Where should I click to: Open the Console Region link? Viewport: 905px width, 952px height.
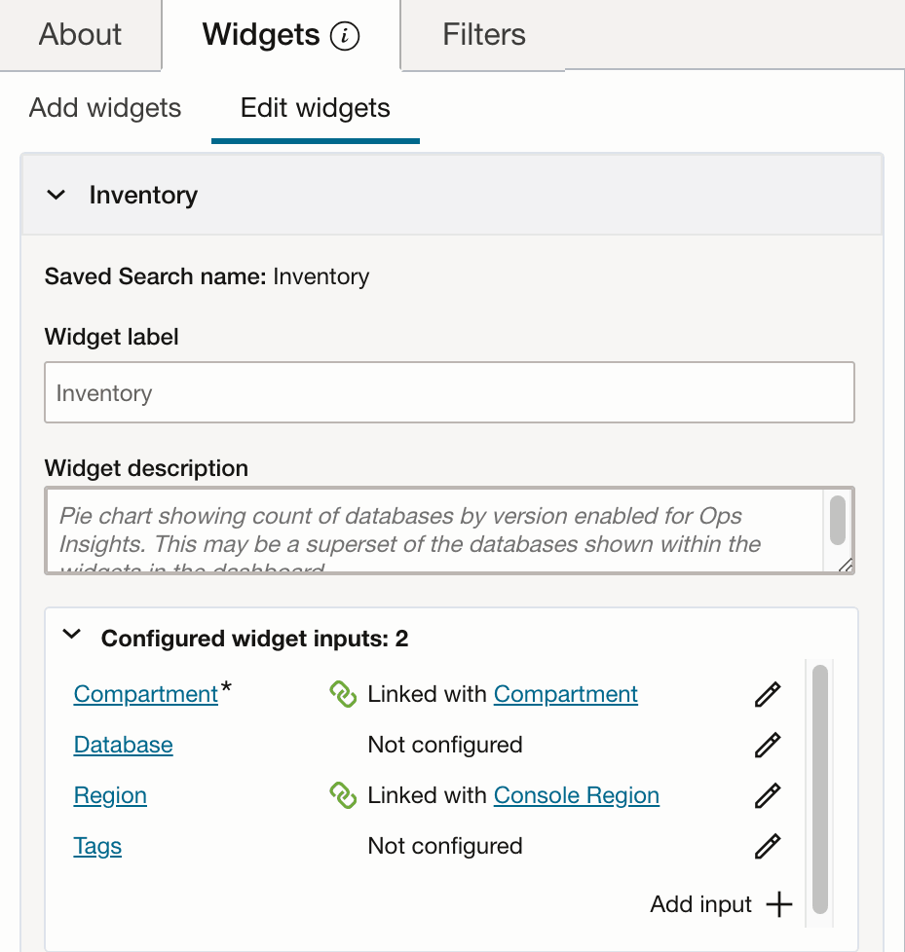[576, 795]
